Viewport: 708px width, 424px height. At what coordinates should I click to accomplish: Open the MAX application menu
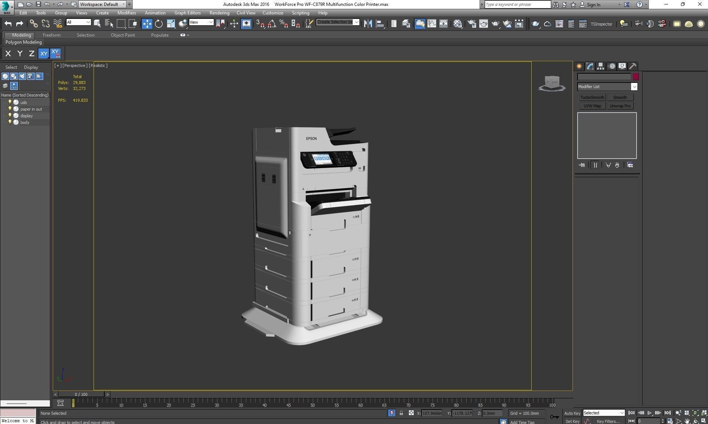click(7, 7)
